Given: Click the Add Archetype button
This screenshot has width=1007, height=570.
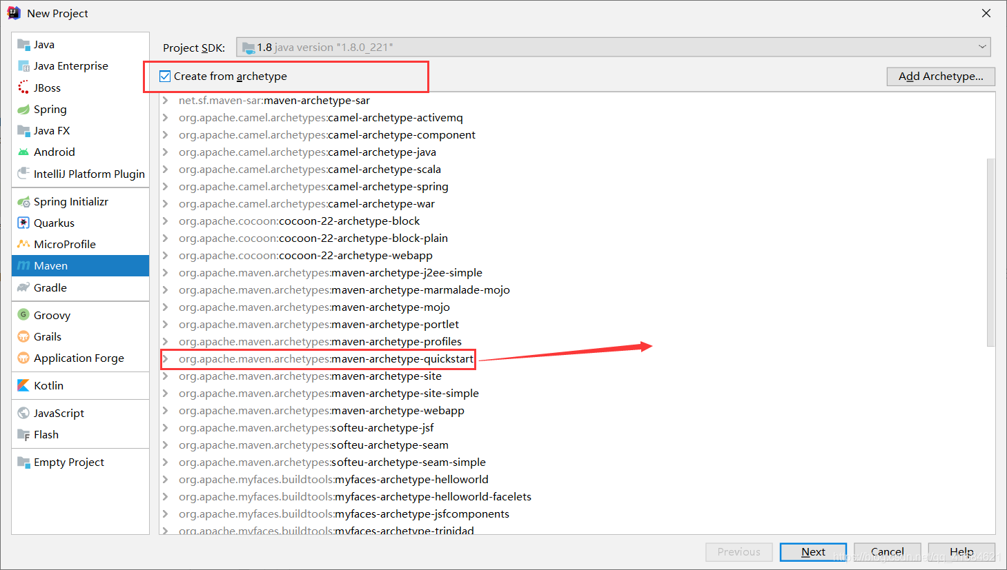Looking at the screenshot, I should [x=941, y=77].
